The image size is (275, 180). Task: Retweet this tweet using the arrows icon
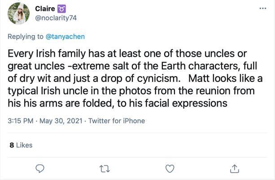tap(104, 169)
